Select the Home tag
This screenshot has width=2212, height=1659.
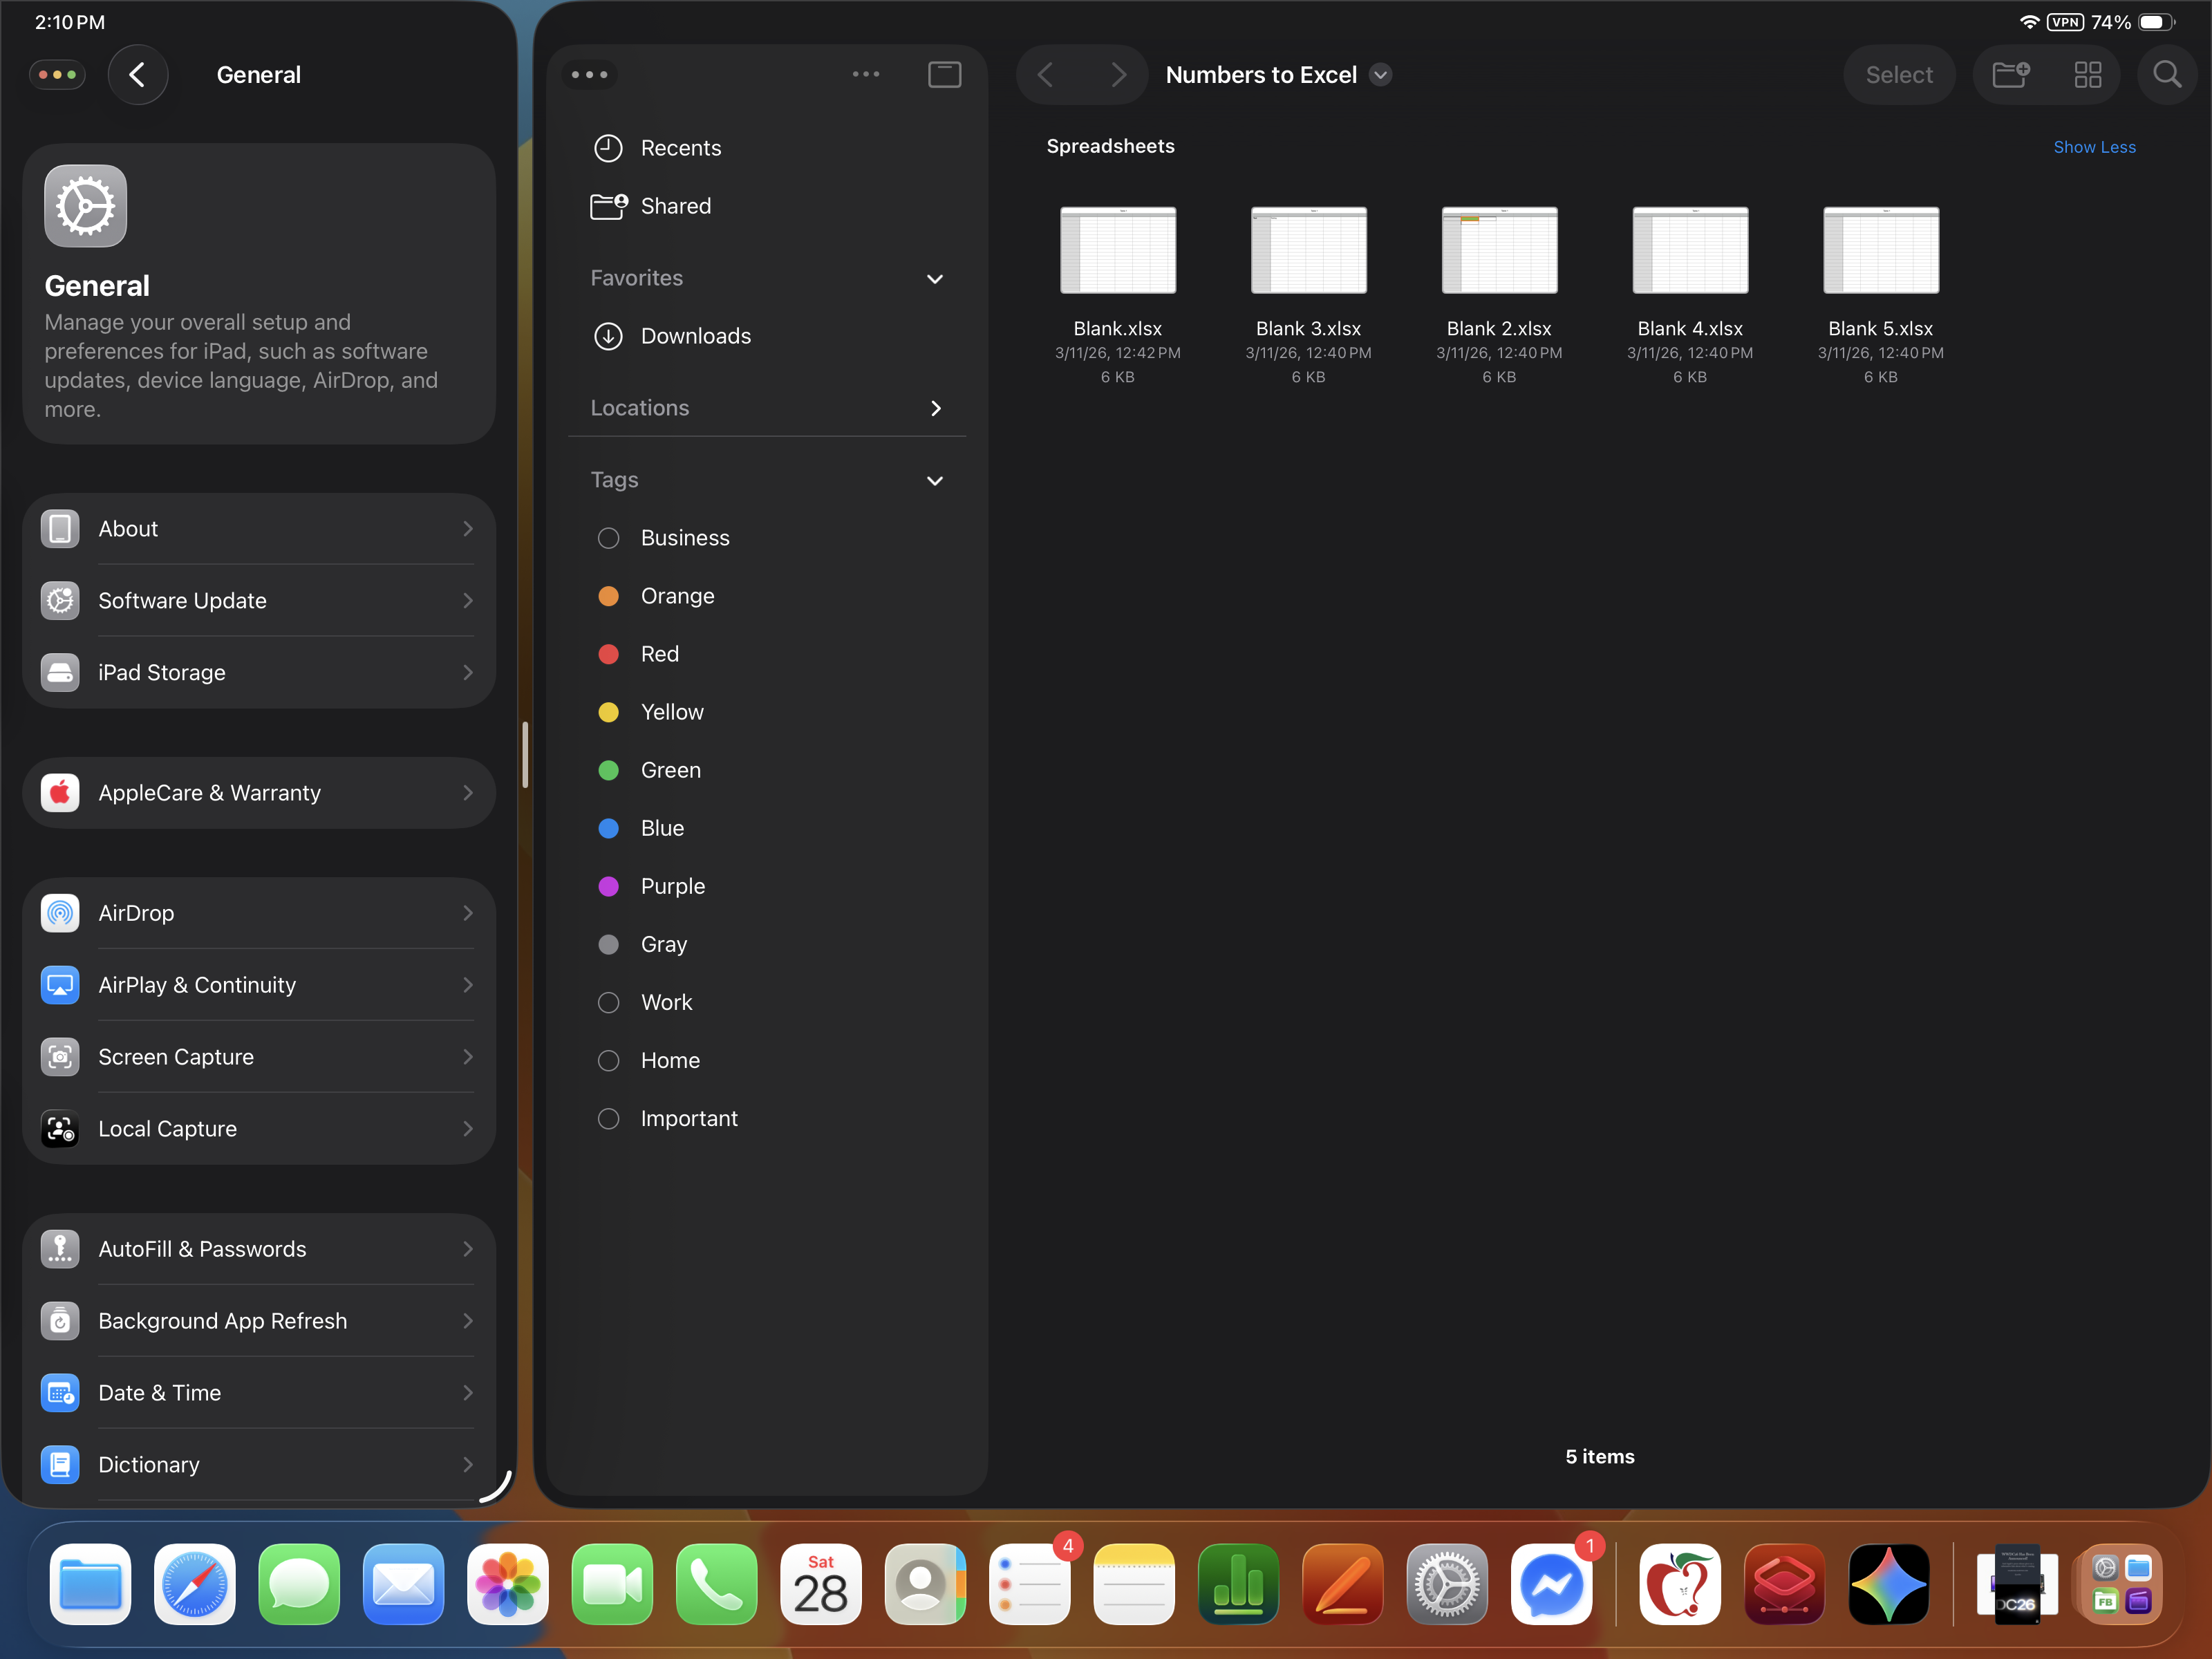coord(767,1060)
